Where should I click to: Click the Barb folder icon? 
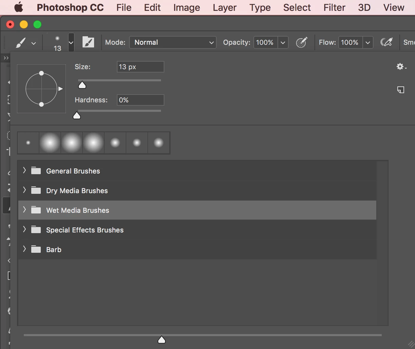pyautogui.click(x=36, y=249)
